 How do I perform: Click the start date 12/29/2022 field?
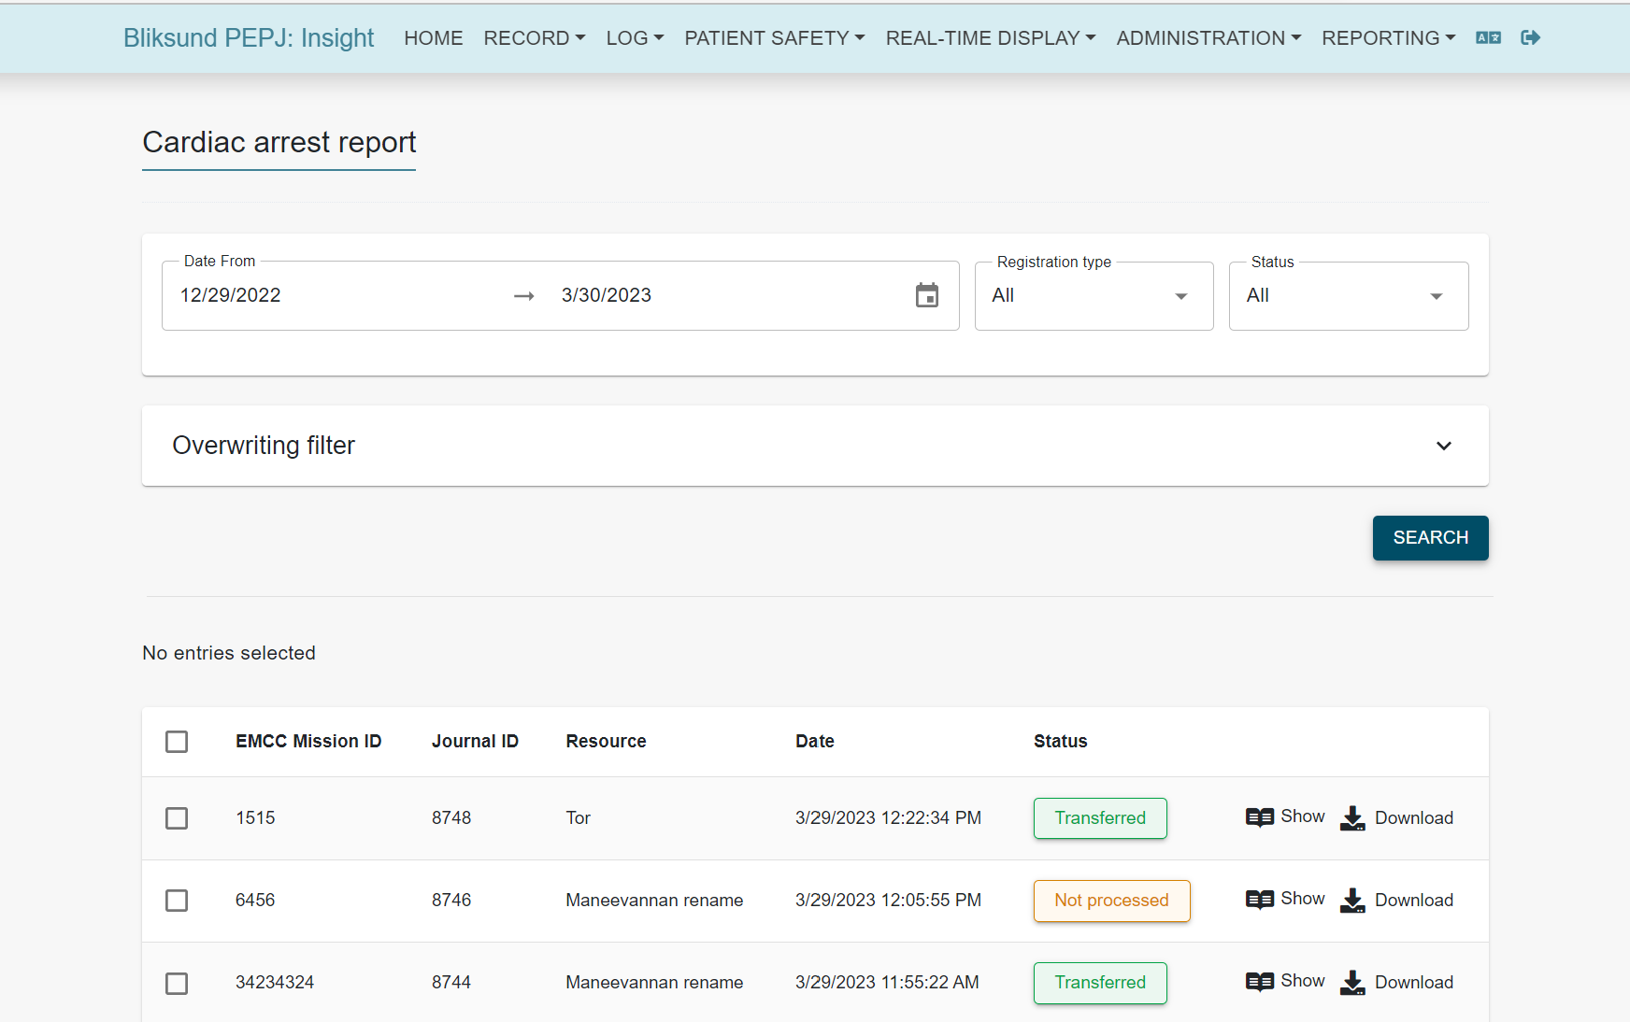click(231, 295)
